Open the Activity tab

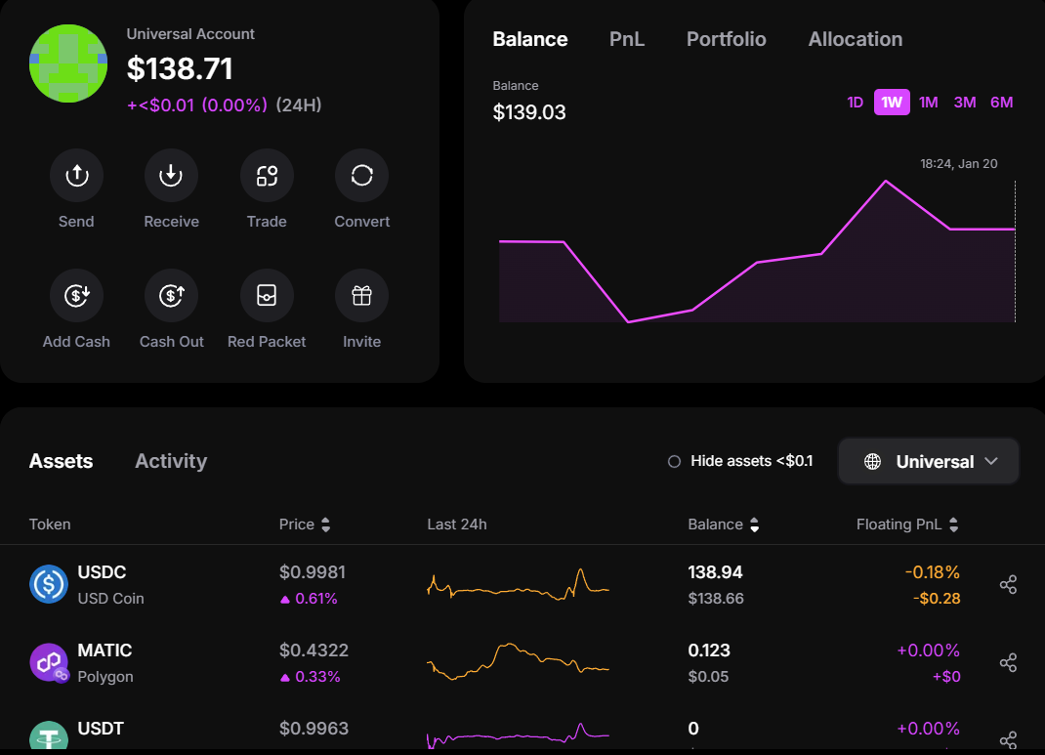[x=171, y=460]
